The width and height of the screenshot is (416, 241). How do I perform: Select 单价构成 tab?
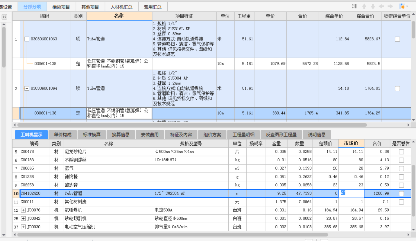pos(62,135)
